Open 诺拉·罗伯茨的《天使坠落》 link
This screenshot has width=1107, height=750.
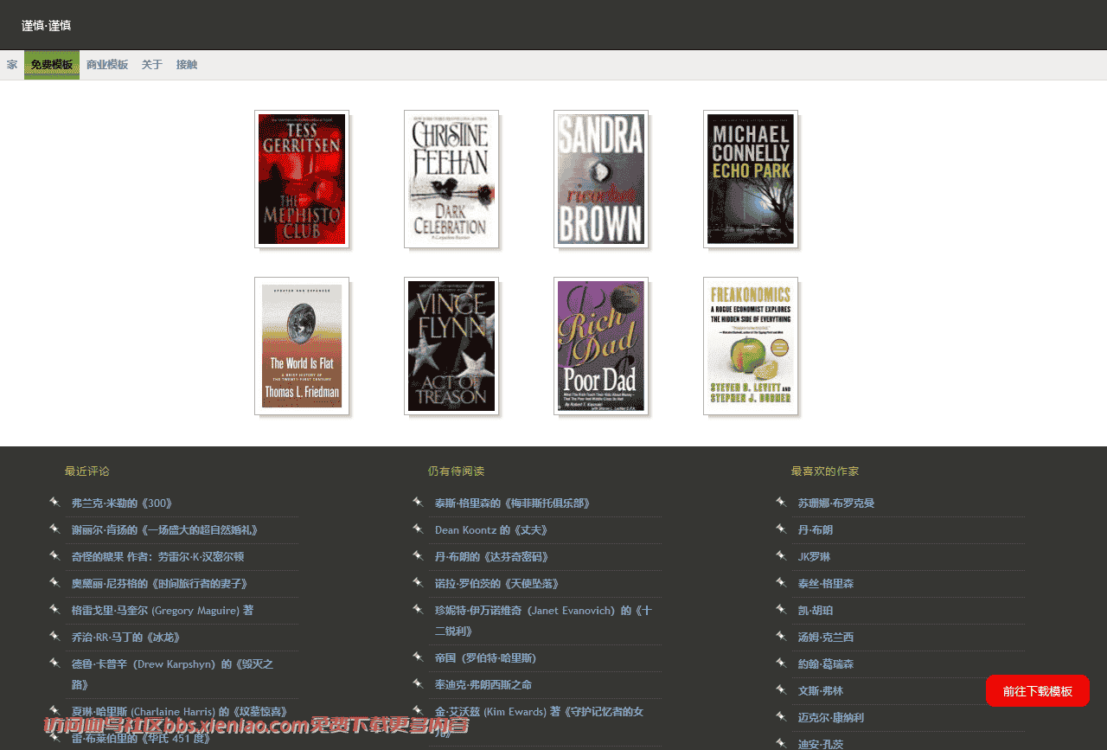click(x=497, y=584)
